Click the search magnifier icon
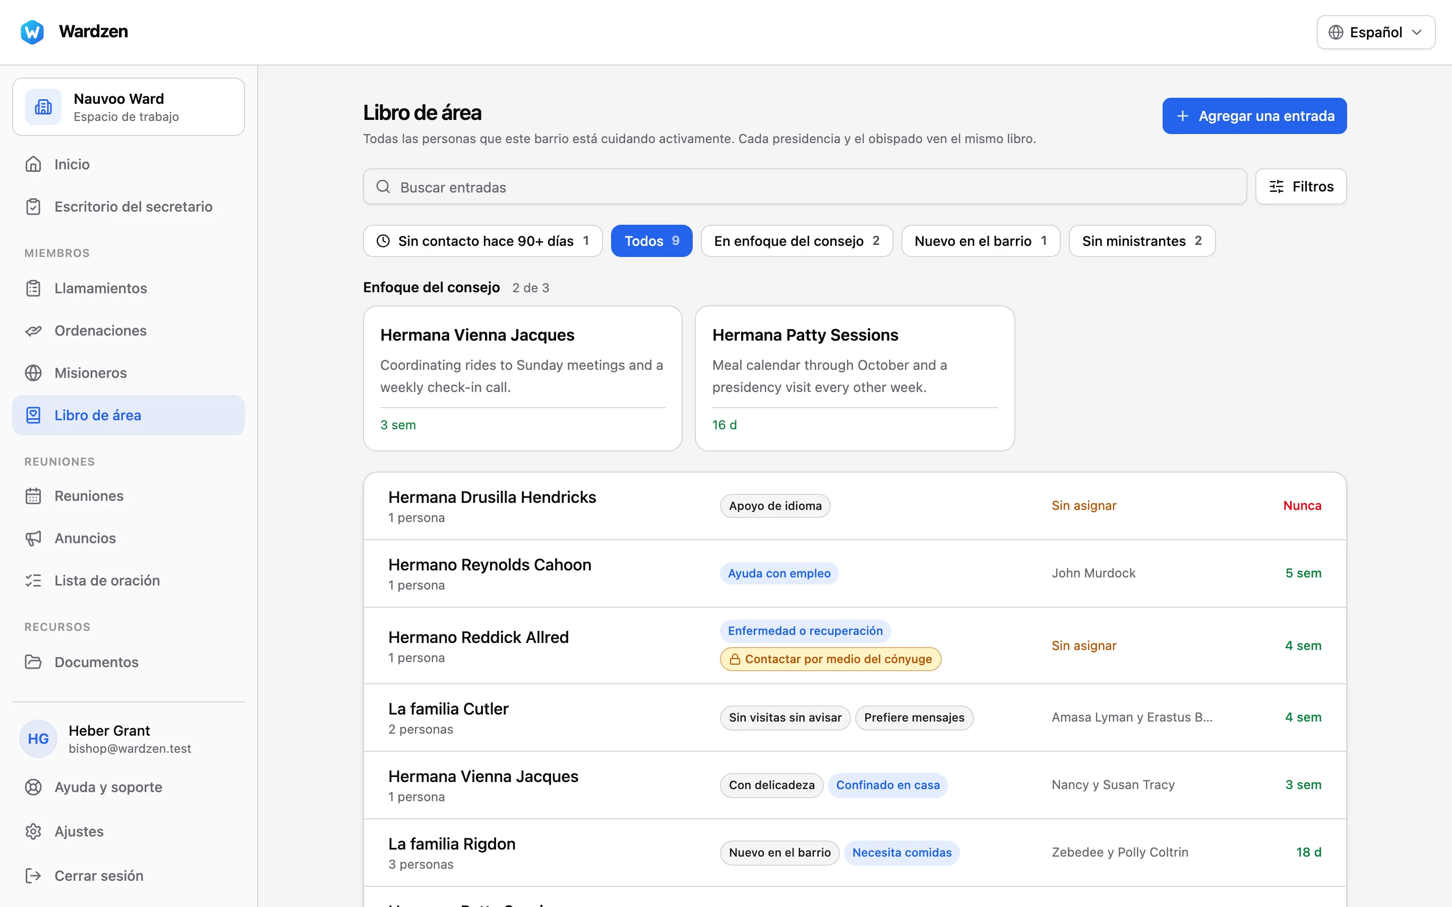Image resolution: width=1452 pixels, height=907 pixels. [x=383, y=186]
